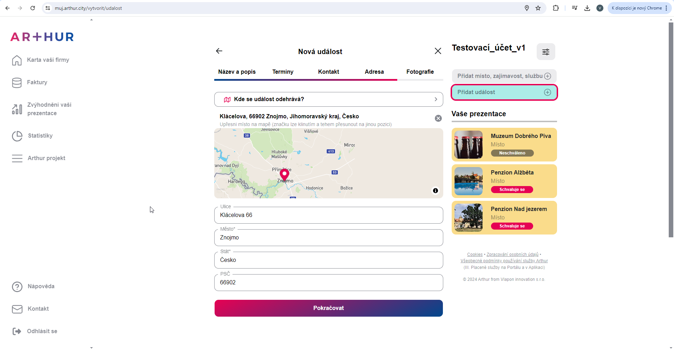The height and width of the screenshot is (350, 674).
Task: Switch to the Fotografie tab
Action: tap(420, 72)
